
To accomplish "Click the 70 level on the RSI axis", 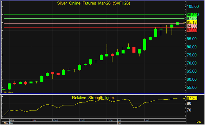I will click(x=189, y=110).
